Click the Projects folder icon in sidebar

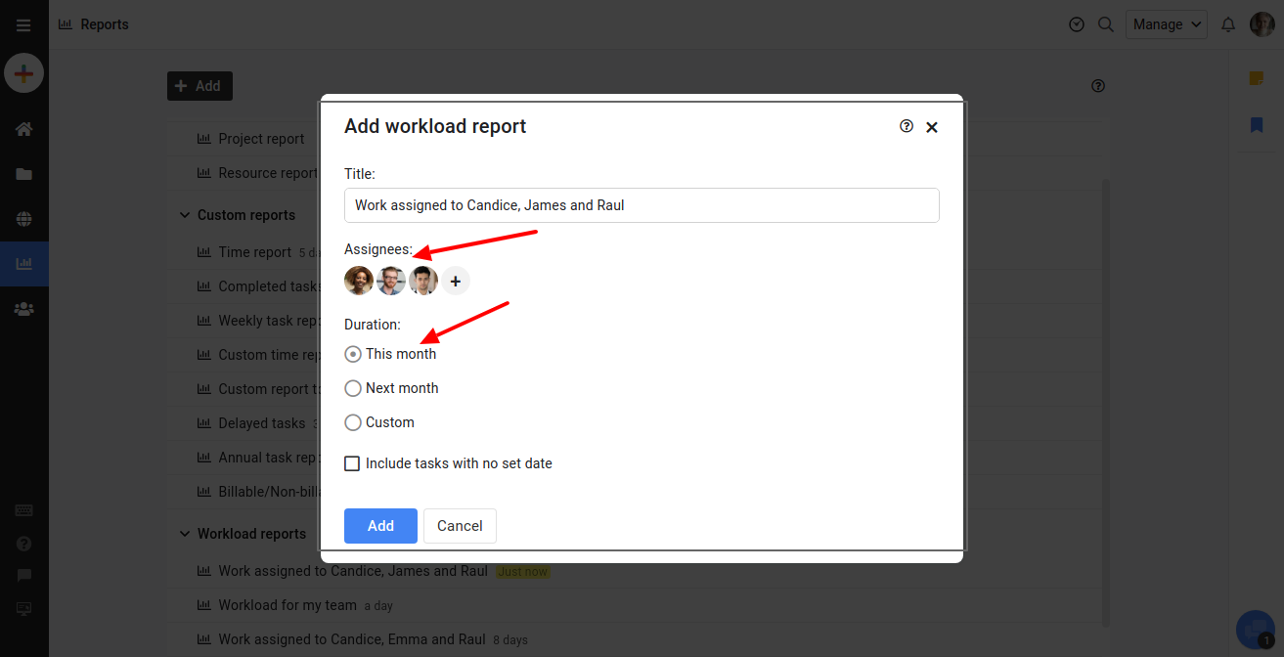[23, 175]
